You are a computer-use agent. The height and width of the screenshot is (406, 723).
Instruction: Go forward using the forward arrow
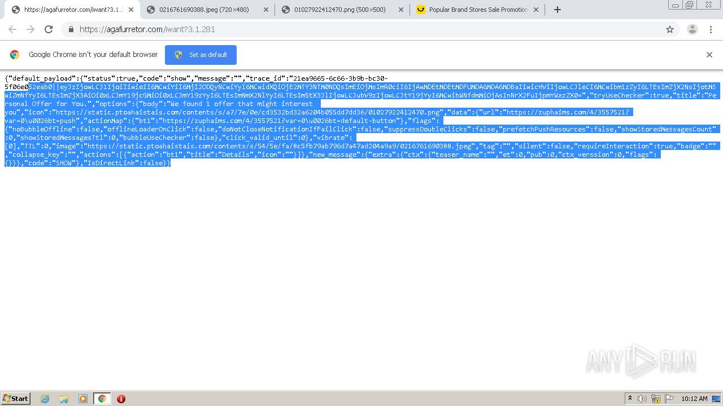pos(31,29)
